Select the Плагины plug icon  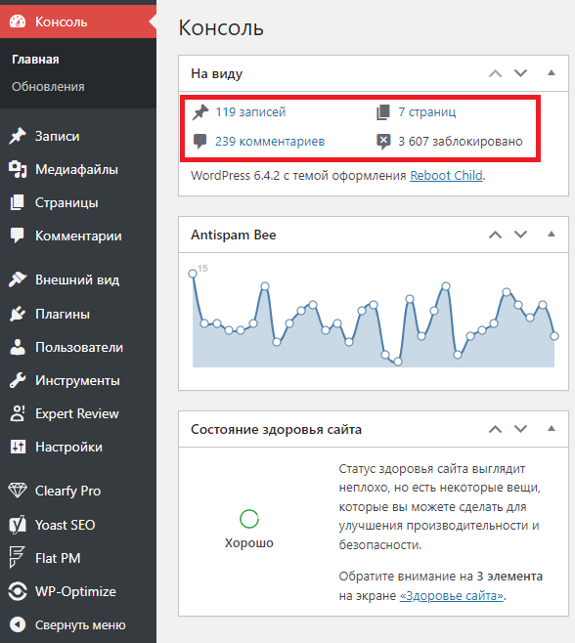tap(18, 314)
